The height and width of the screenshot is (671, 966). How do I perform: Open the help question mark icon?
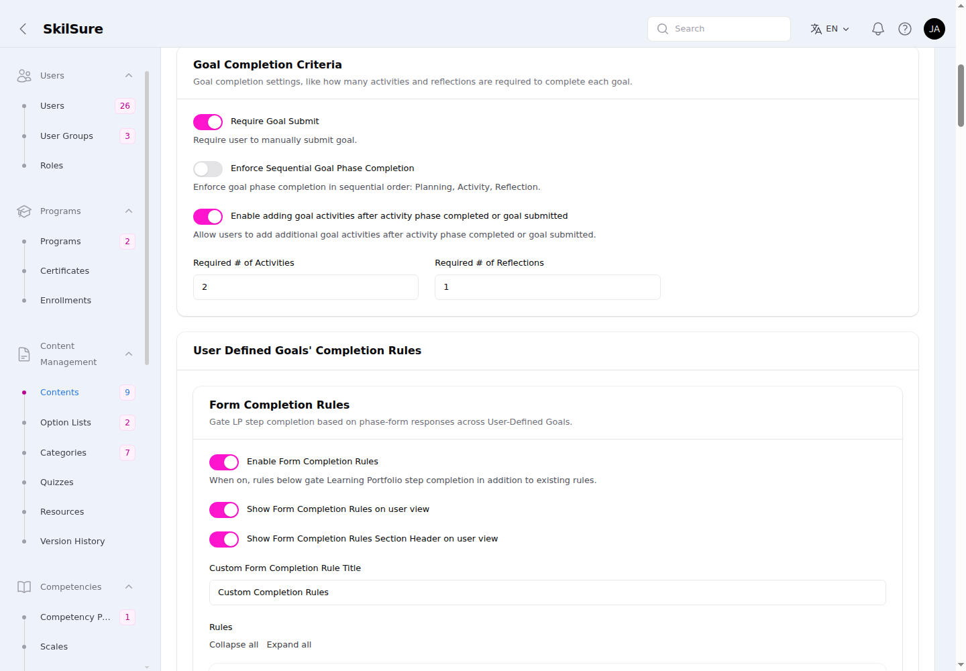pos(905,29)
